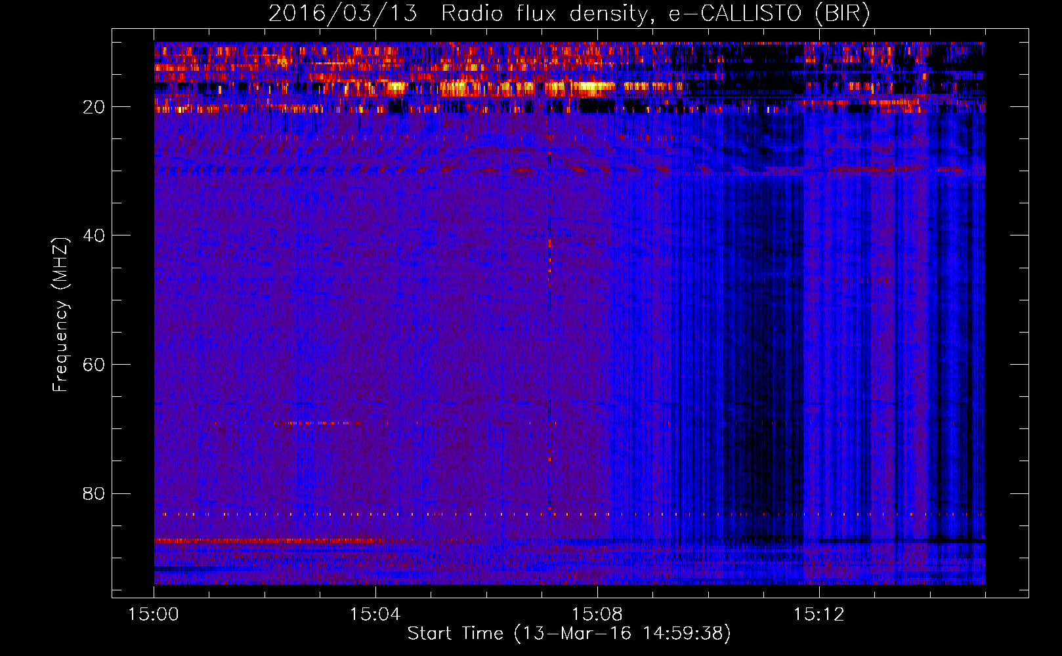This screenshot has width=1062, height=656.
Task: Click the 80 MHz frequency tick label
Action: (x=95, y=493)
